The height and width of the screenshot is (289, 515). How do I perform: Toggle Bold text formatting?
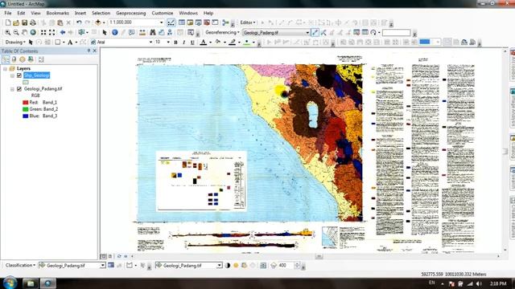[175, 43]
